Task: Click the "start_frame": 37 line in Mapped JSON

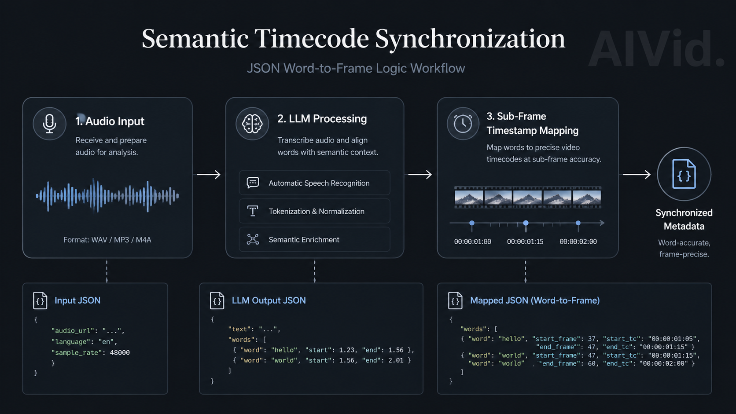Action: (x=580, y=339)
